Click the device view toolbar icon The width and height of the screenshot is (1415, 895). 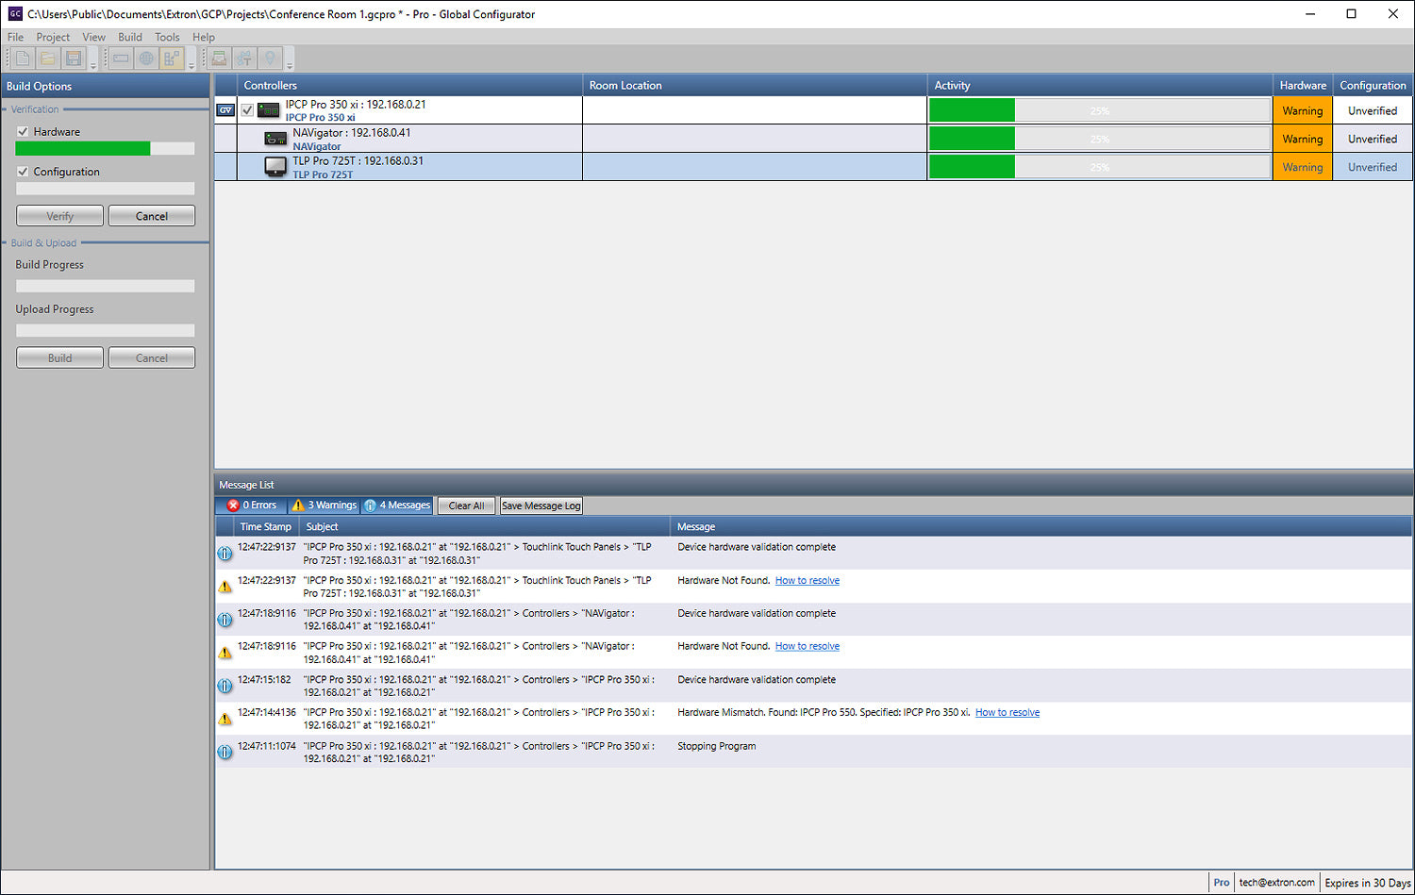click(x=121, y=58)
